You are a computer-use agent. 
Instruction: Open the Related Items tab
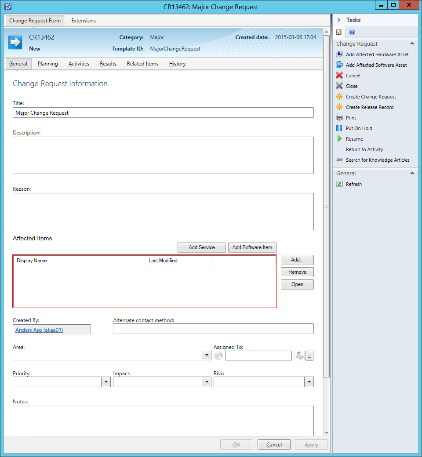pyautogui.click(x=142, y=64)
